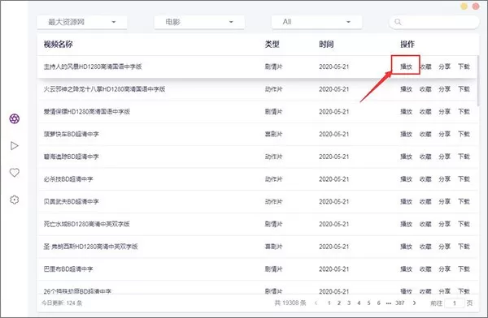Open the player triangle icon in sidebar
488x318 pixels.
[x=15, y=146]
